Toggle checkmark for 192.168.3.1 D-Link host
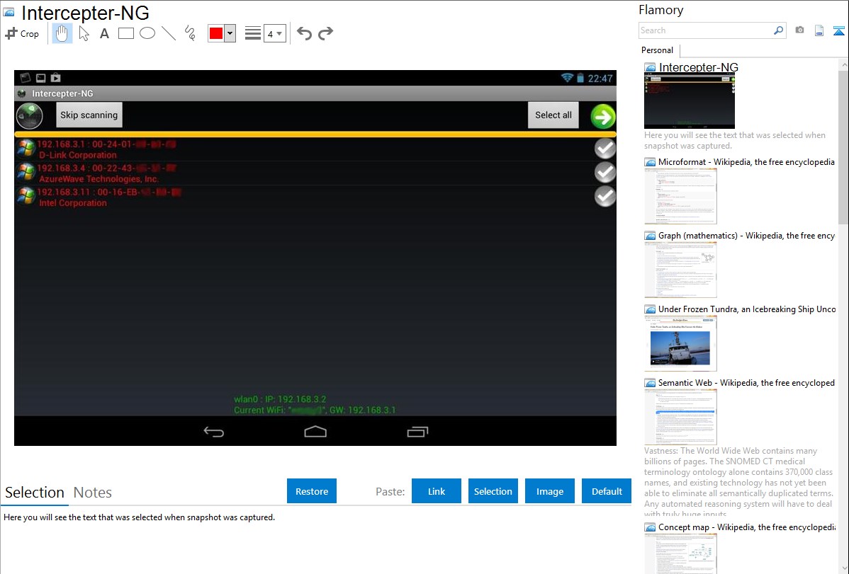849x574 pixels. (605, 148)
